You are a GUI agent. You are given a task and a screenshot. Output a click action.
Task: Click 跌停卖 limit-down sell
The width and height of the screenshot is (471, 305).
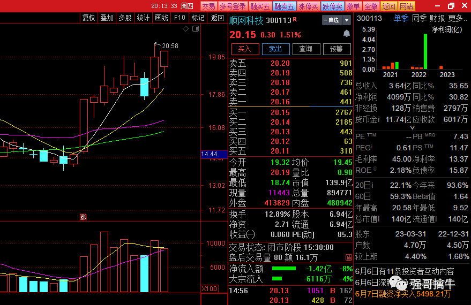point(332,6)
